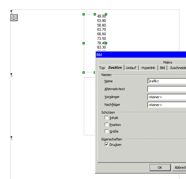The height and width of the screenshot is (179, 186).
Task: Click the bottom-left green resize handle
Action: pos(83,72)
